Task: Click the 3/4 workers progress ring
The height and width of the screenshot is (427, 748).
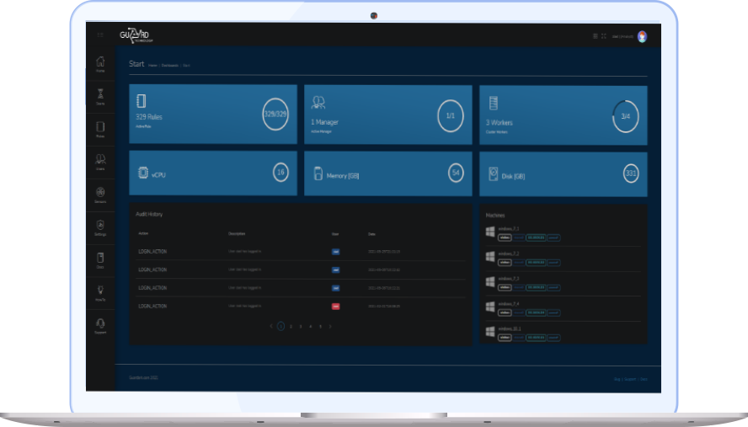Action: pos(625,116)
